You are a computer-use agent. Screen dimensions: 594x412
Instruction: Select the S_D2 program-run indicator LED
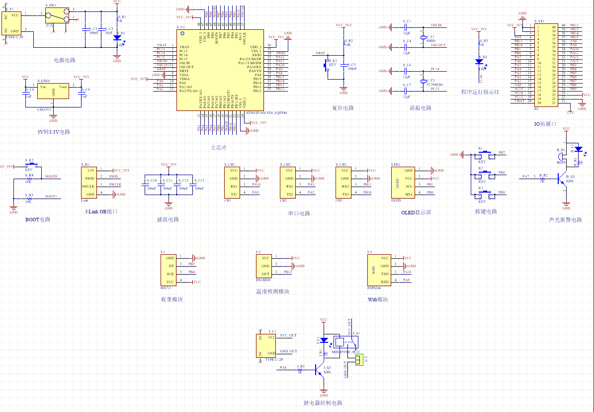coord(480,62)
